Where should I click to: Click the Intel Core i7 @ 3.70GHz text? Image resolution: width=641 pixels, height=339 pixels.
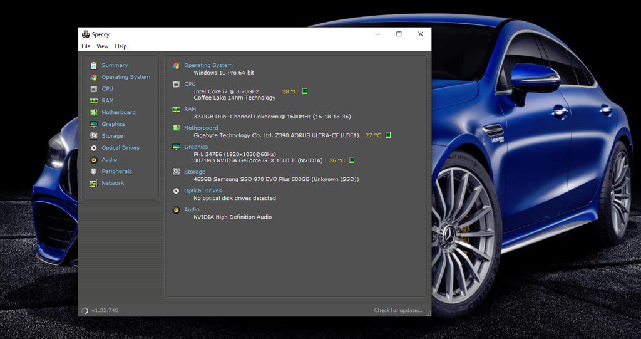tap(226, 91)
